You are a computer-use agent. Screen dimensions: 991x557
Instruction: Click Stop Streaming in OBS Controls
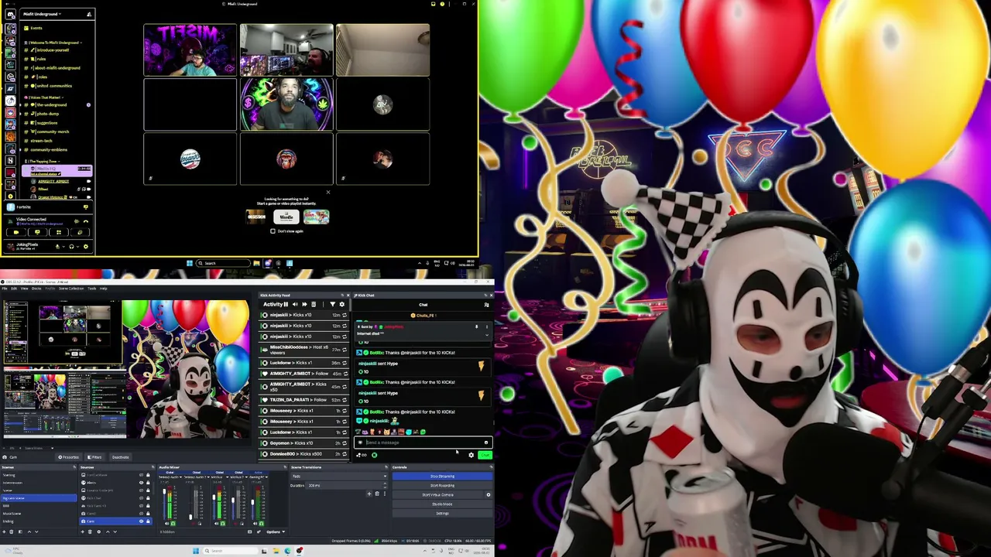pos(442,476)
